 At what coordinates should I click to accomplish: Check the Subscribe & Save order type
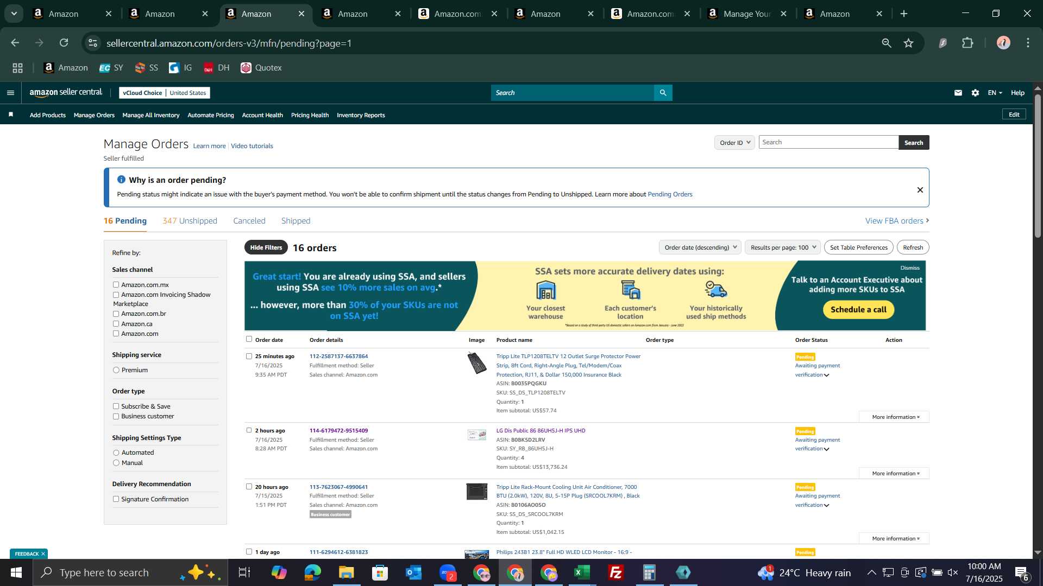coord(116,406)
